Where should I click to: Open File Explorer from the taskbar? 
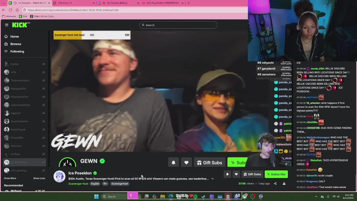click(x=163, y=197)
